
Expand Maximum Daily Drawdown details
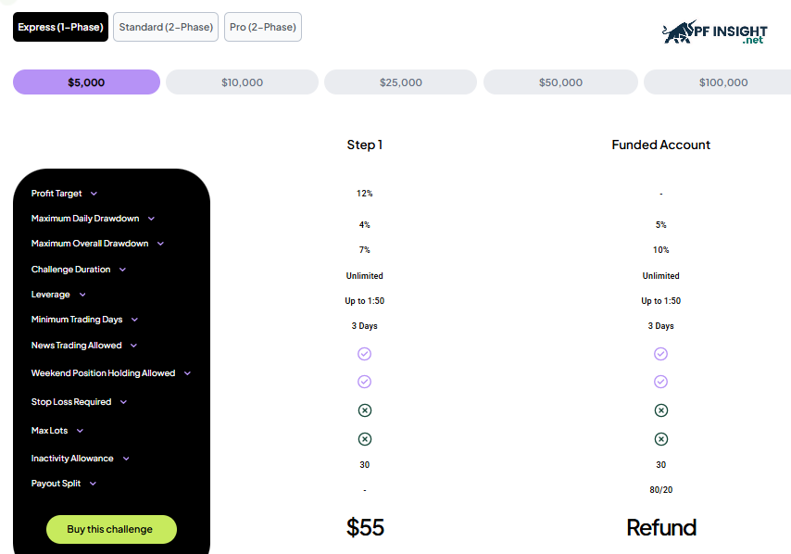click(x=151, y=219)
